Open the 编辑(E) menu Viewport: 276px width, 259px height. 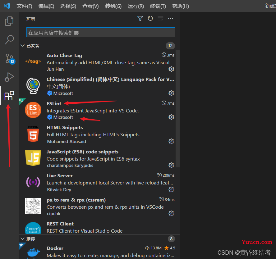(46, 6)
